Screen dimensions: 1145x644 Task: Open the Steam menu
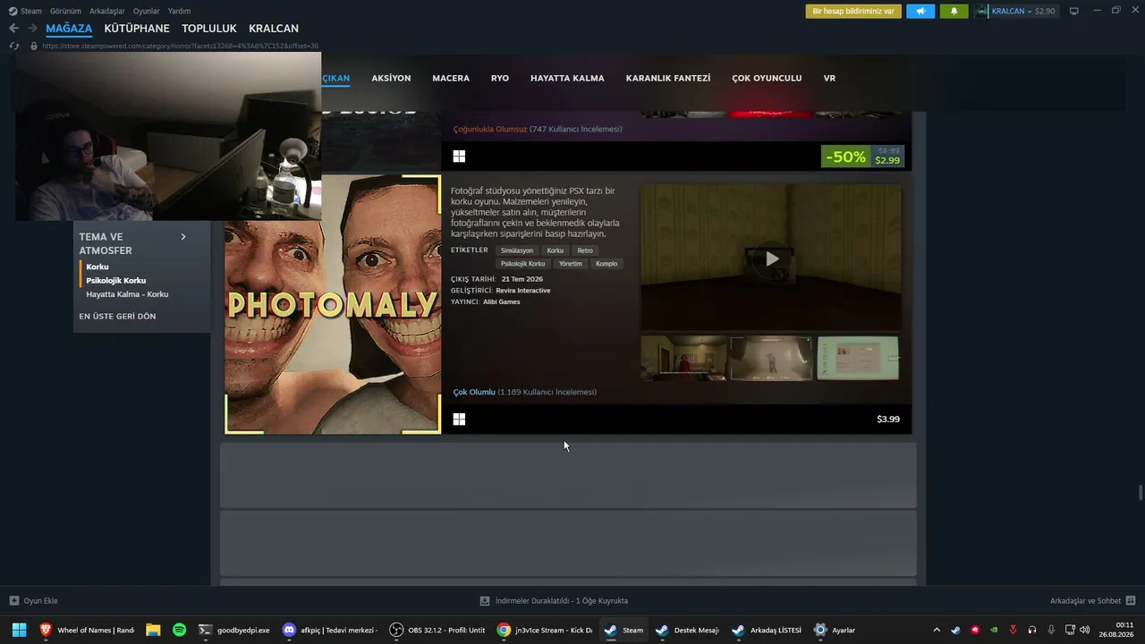(31, 11)
